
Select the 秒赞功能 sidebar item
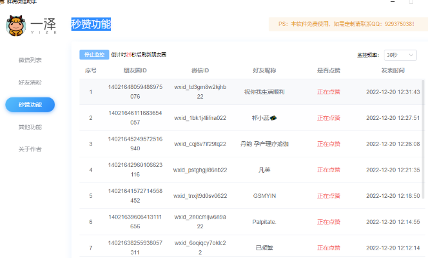30,104
